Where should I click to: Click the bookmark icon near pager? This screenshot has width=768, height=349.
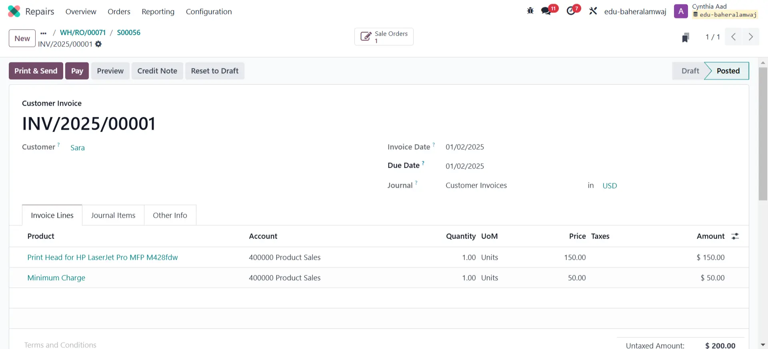tap(685, 38)
